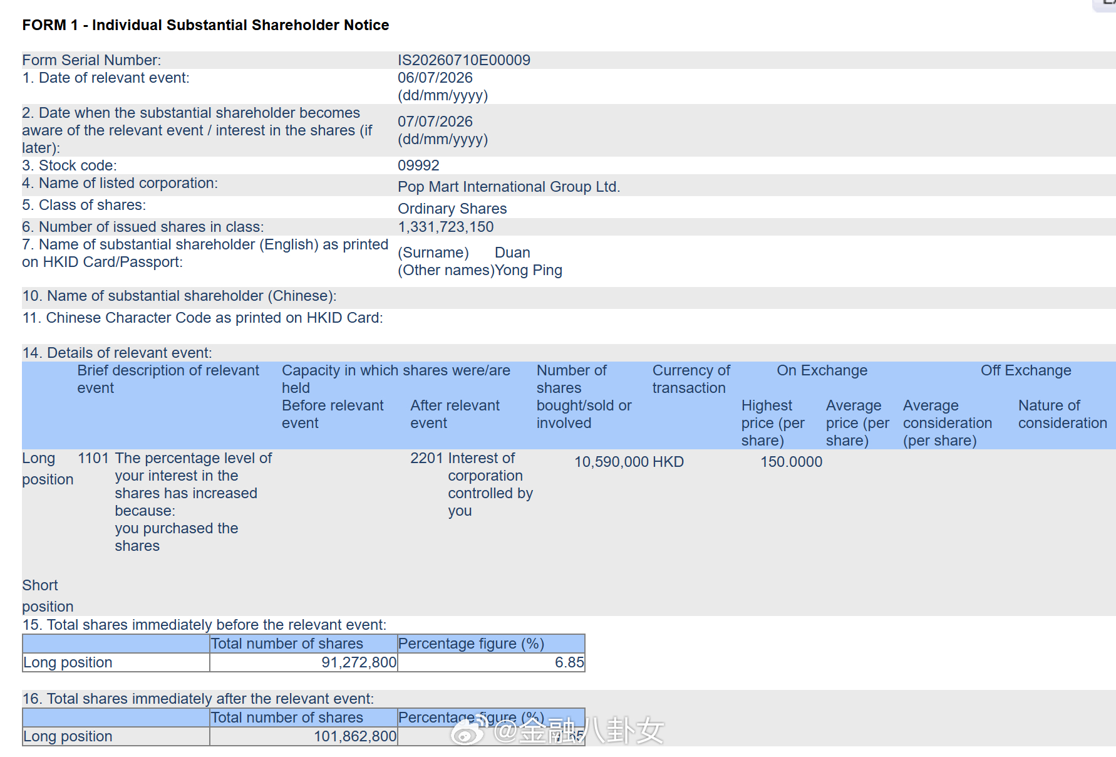Click the 'Short position' row label

48,596
